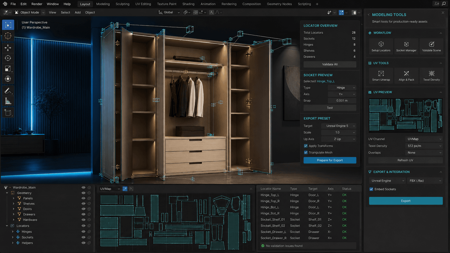450x253 pixels.
Task: Click the Blender logo icon
Action: click(5, 4)
